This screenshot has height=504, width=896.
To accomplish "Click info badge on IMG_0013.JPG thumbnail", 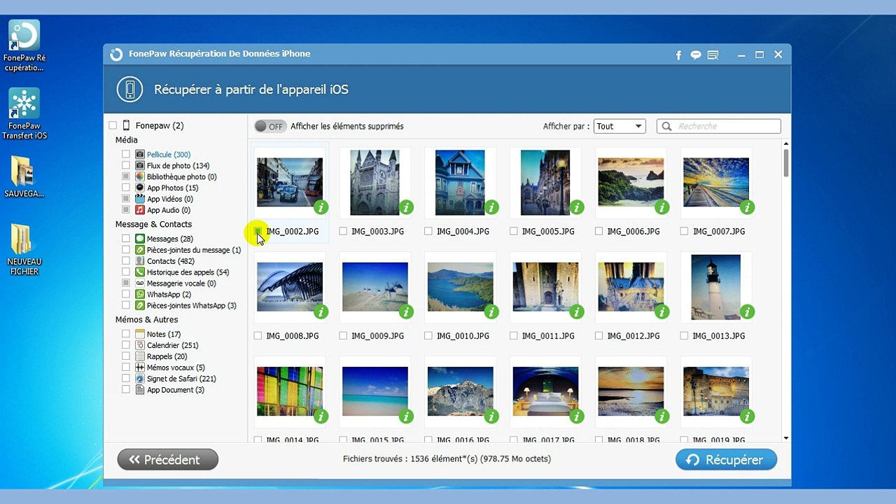I will tap(748, 312).
